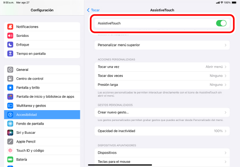Expand Personalizar menú superior chevron
This screenshot has height=167, width=240.
226,45
